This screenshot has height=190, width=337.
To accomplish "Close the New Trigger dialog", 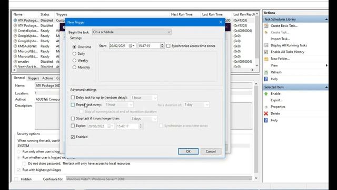I will click(x=221, y=22).
